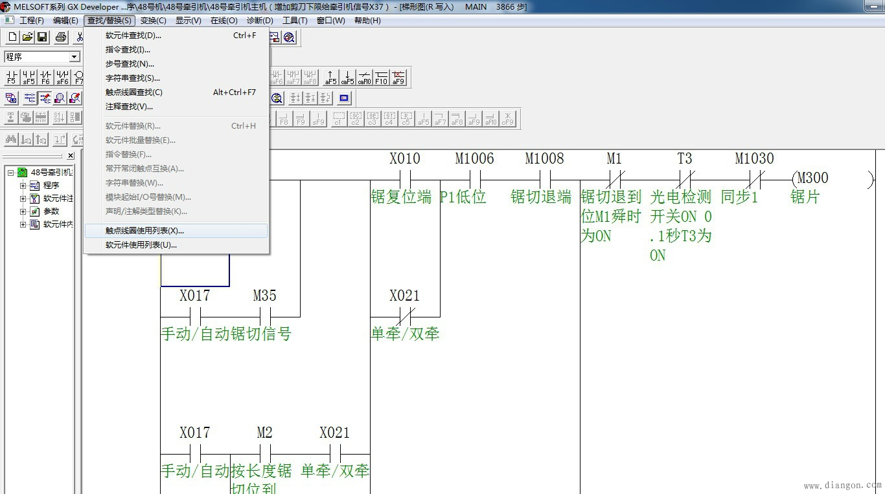Open the 在线(O) menu
This screenshot has height=494, width=885.
pyautogui.click(x=224, y=20)
